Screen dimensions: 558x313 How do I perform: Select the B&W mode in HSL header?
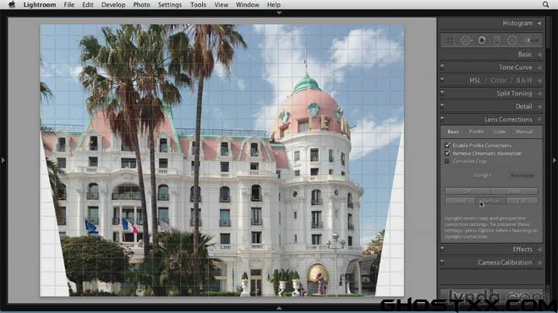point(524,80)
